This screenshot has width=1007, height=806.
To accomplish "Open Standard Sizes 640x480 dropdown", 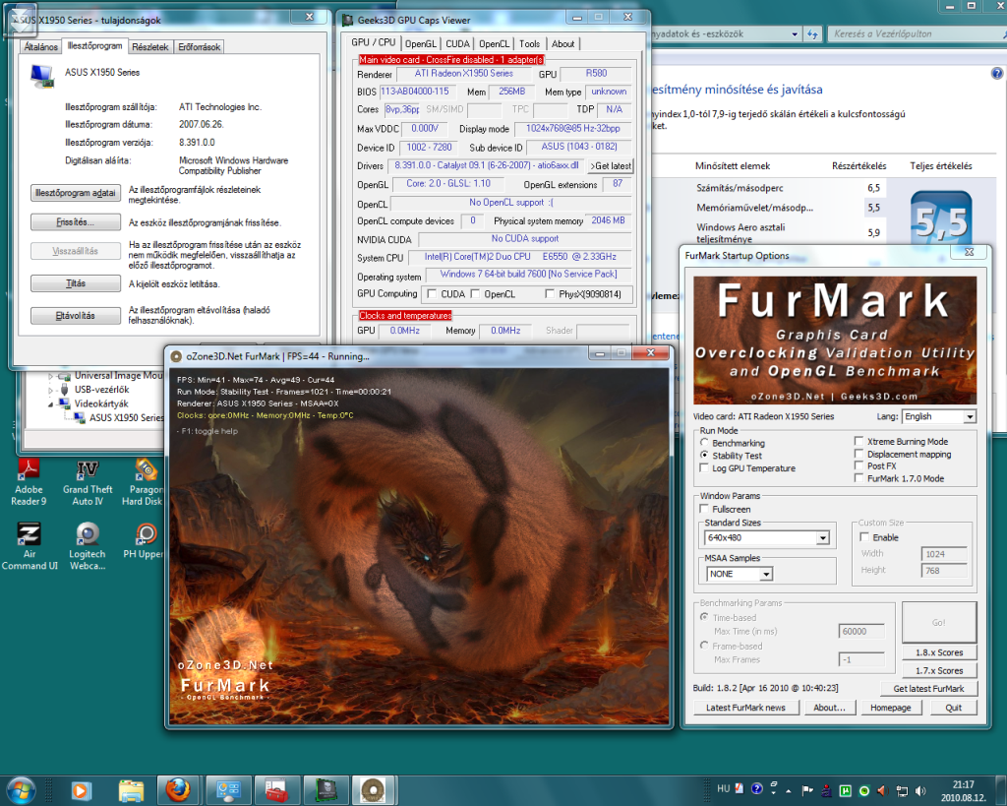I will tap(823, 538).
